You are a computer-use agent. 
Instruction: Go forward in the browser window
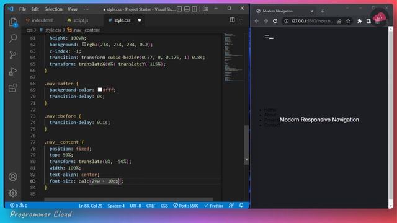point(266,21)
